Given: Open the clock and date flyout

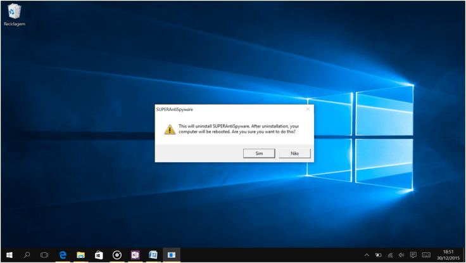Looking at the screenshot, I should point(448,255).
